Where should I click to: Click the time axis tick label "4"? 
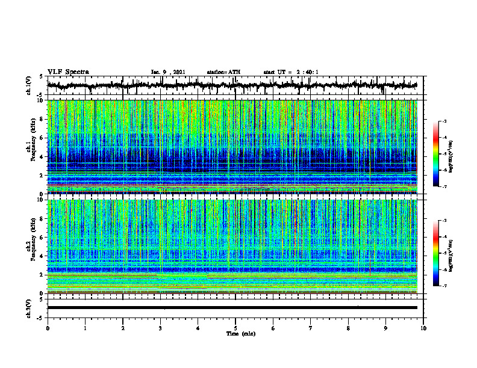[x=198, y=328]
